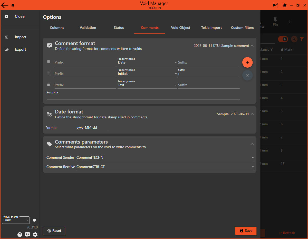Add a comment format row with plus

[x=247, y=63]
